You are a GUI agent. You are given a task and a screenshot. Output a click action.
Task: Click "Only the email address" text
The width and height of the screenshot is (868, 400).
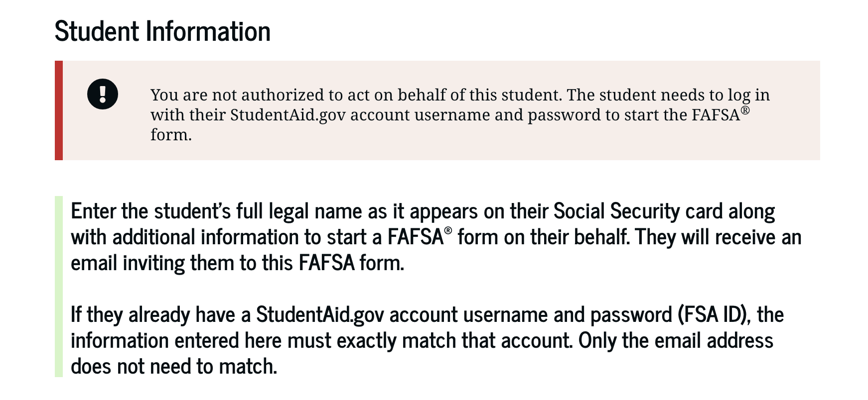pyautogui.click(x=676, y=340)
